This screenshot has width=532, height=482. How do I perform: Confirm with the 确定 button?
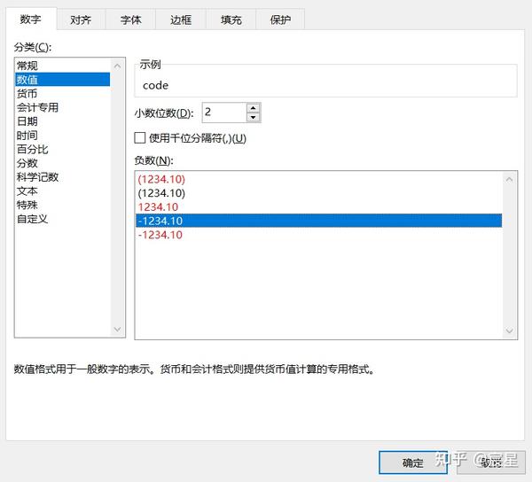click(413, 463)
